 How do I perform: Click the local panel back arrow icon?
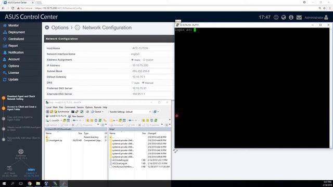tap(74, 121)
